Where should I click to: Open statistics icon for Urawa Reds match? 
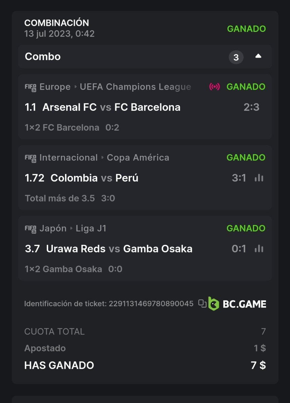pyautogui.click(x=259, y=249)
